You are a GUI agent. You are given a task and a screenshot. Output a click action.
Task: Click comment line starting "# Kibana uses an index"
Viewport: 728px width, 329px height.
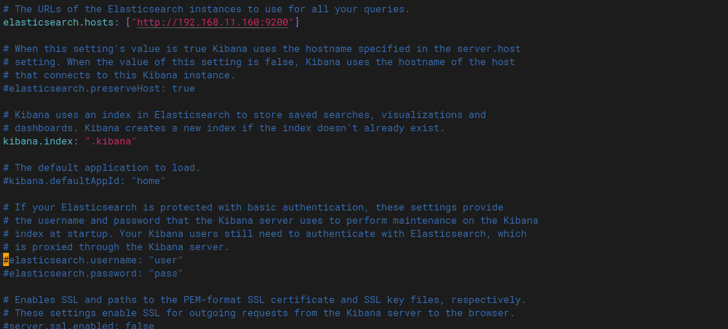244,115
